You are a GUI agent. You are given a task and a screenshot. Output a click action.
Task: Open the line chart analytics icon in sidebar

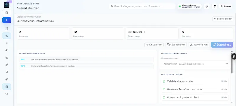click(6, 58)
